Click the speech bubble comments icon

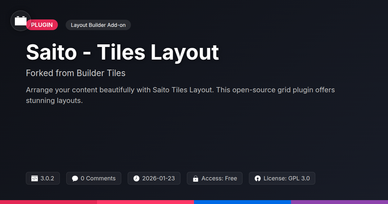(x=75, y=178)
